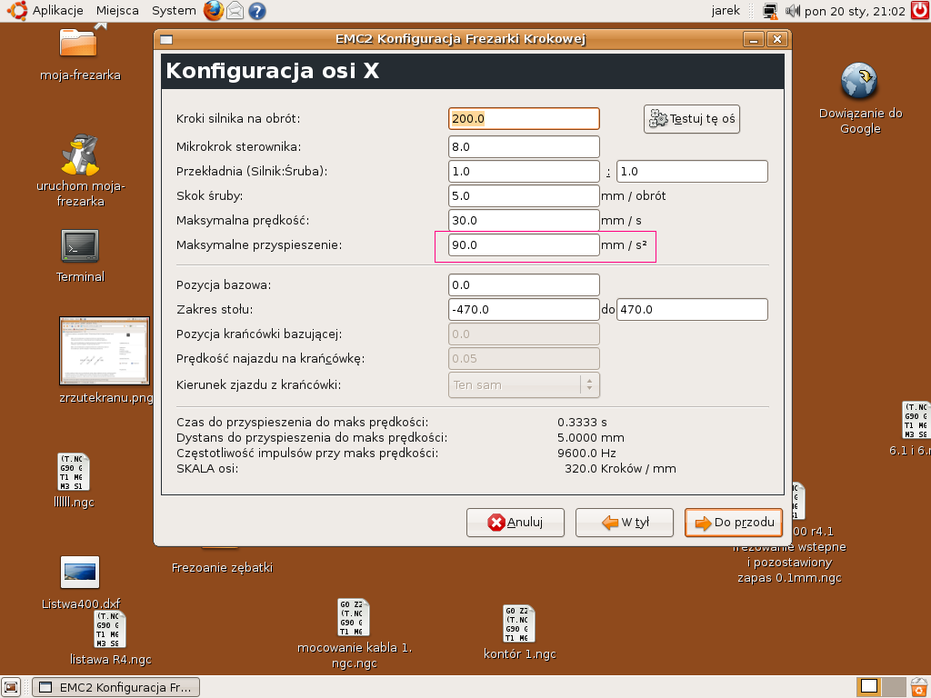Click the Zakres stołu minimum field -470.0
This screenshot has height=698, width=931.
tap(524, 309)
